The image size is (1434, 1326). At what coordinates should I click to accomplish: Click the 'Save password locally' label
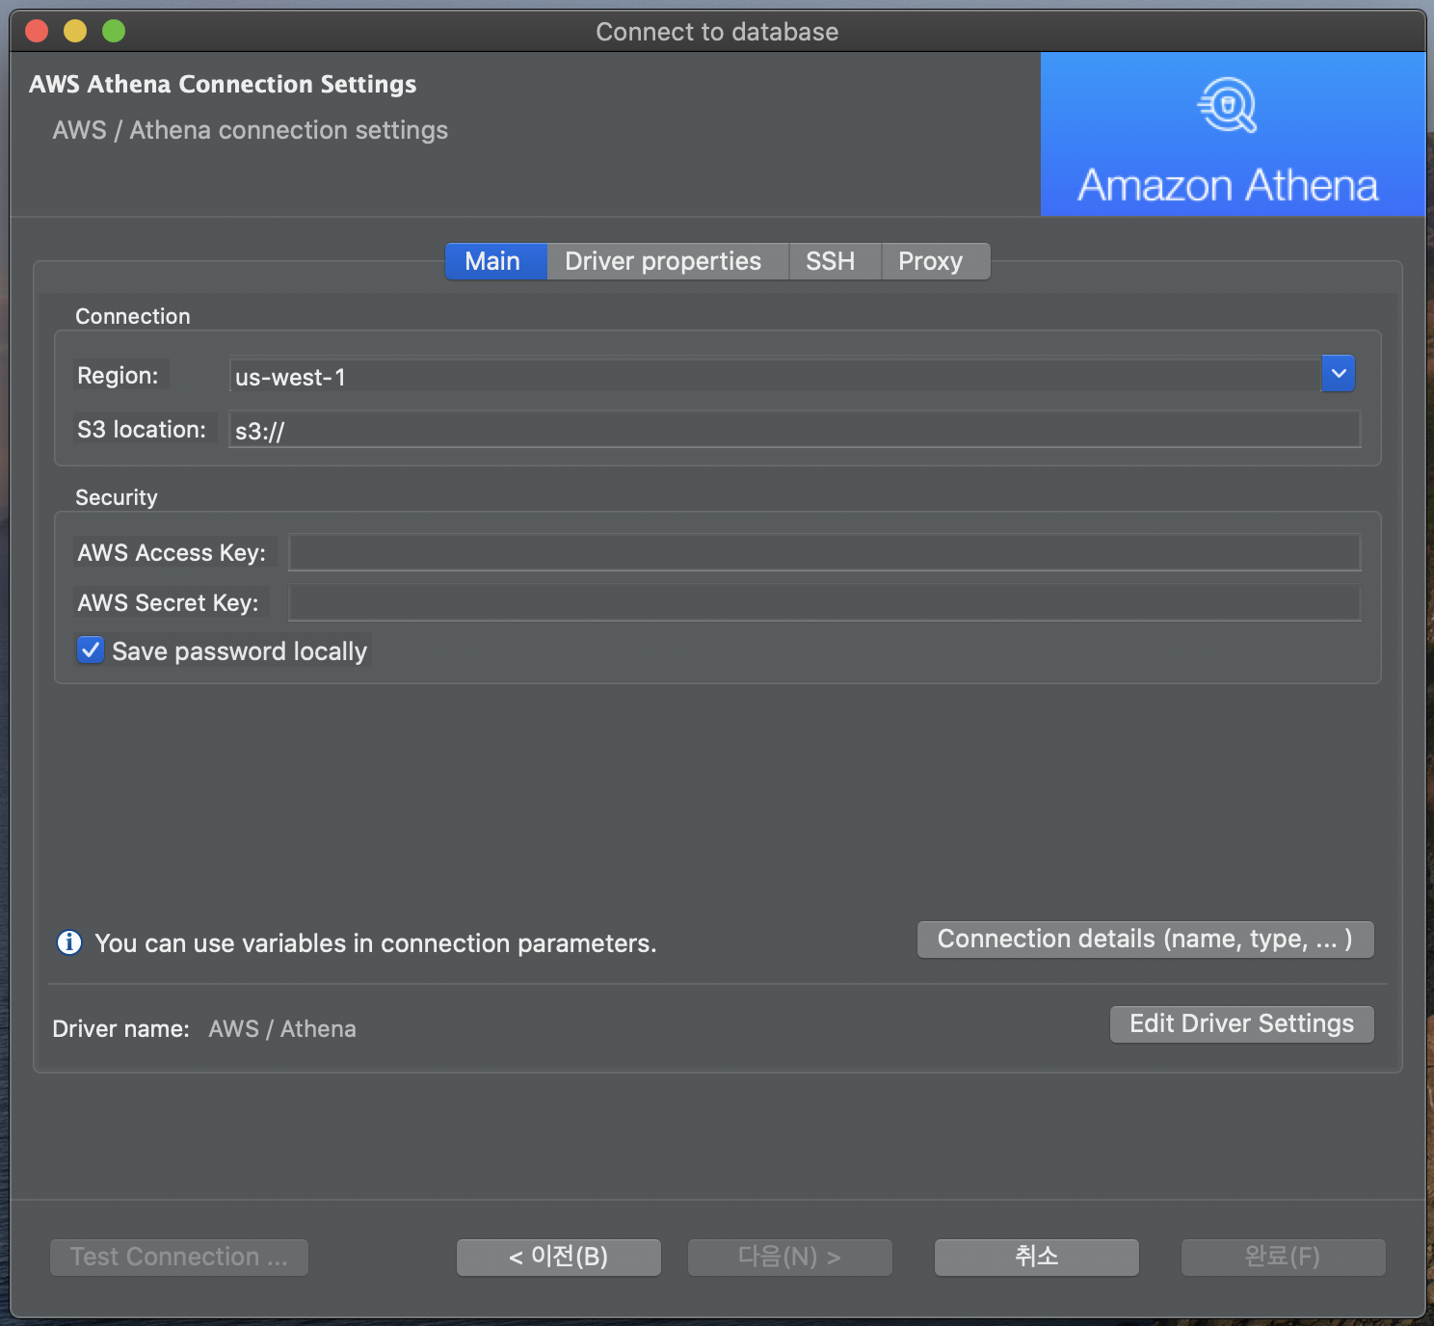click(x=240, y=651)
